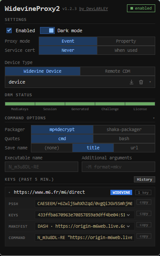Switch to the Remote CDM tab
160x256 pixels.
(117, 71)
